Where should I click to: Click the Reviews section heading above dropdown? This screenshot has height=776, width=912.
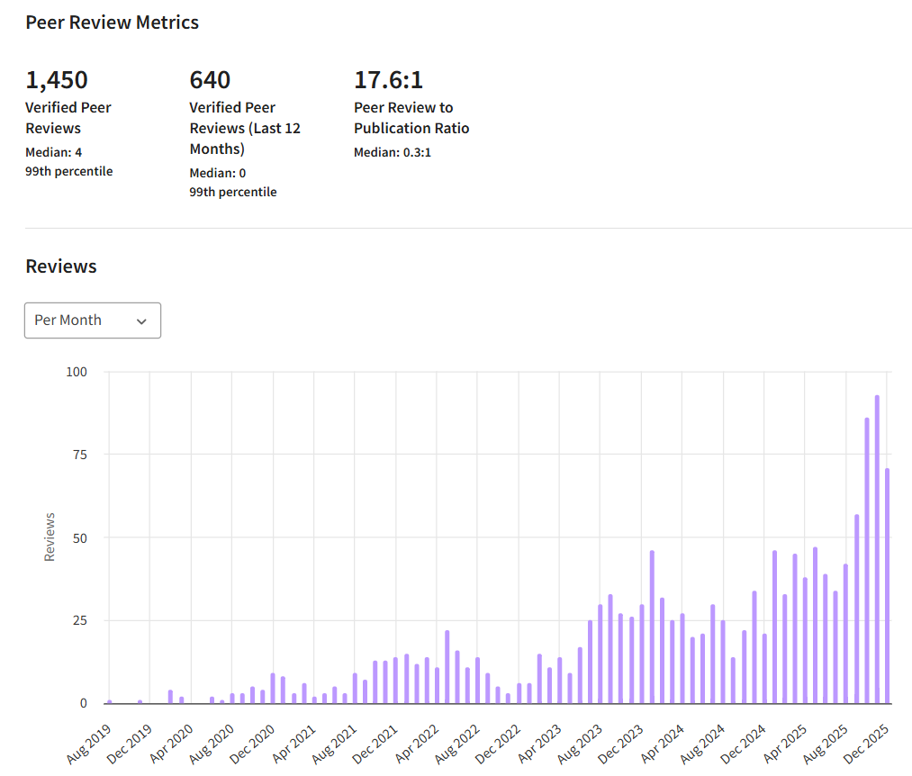[x=61, y=266]
